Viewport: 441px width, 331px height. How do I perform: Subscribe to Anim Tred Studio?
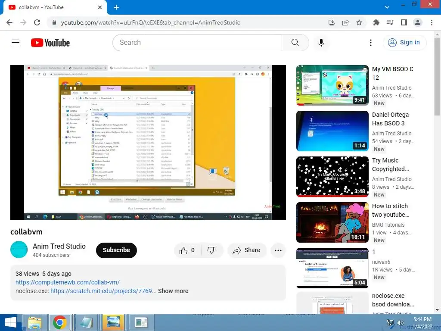pos(116,250)
